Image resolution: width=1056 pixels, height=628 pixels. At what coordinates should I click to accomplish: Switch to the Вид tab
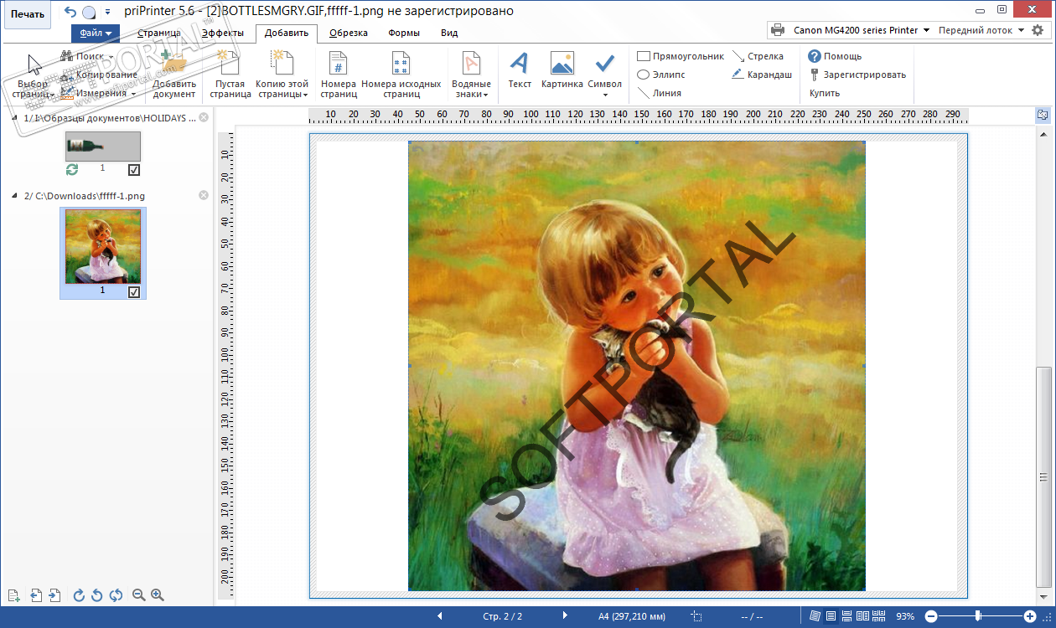[x=449, y=33]
